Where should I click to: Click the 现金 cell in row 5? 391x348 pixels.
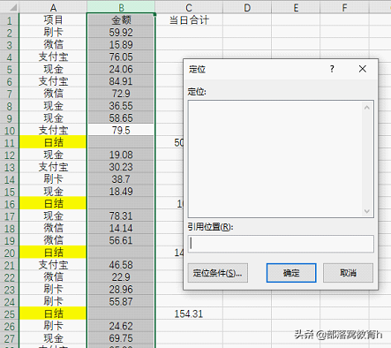(53, 69)
